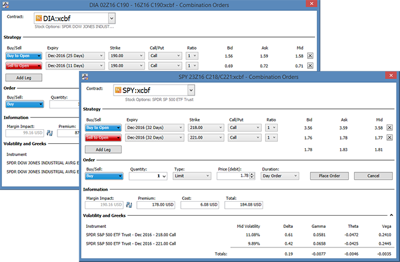Click the DIA window title bar icon
Image resolution: width=400 pixels, height=262 pixels.
point(6,5)
